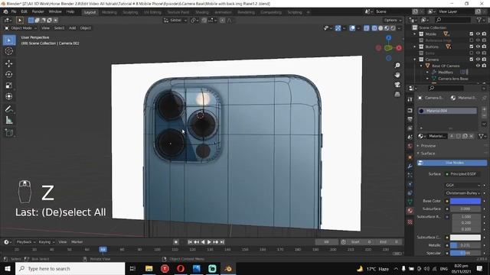
Task: Hide Base Of Camera with eye icon
Action: pos(478,66)
